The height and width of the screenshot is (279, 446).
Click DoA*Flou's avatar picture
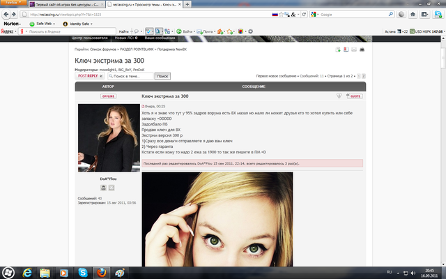109,138
